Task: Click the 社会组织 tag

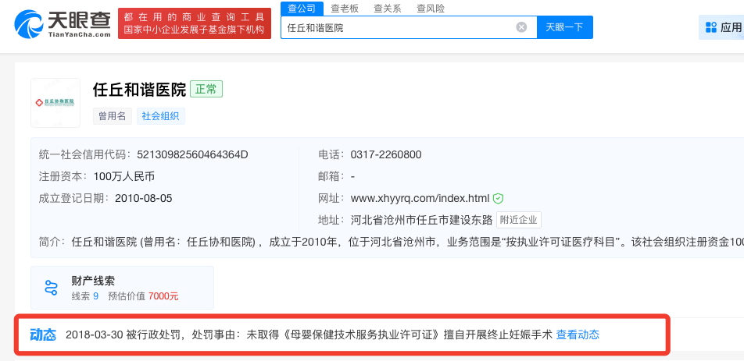Action: (161, 116)
